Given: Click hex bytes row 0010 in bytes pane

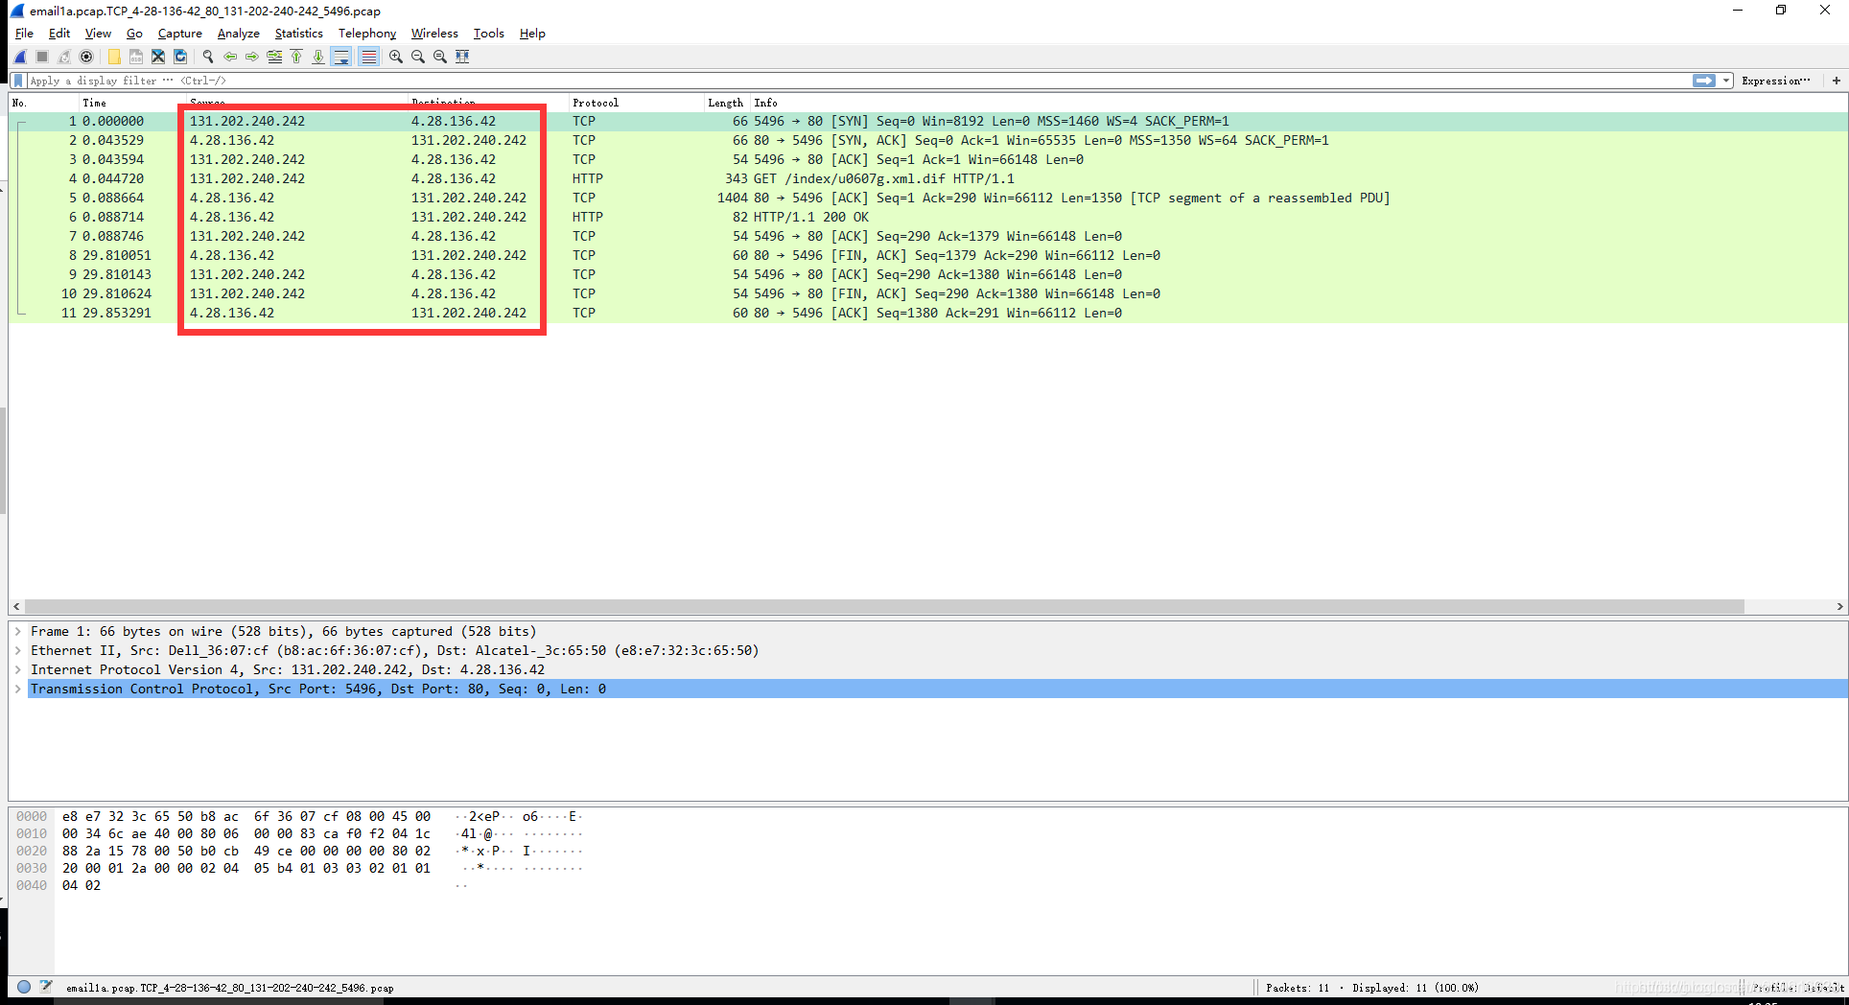Looking at the screenshot, I should [246, 833].
